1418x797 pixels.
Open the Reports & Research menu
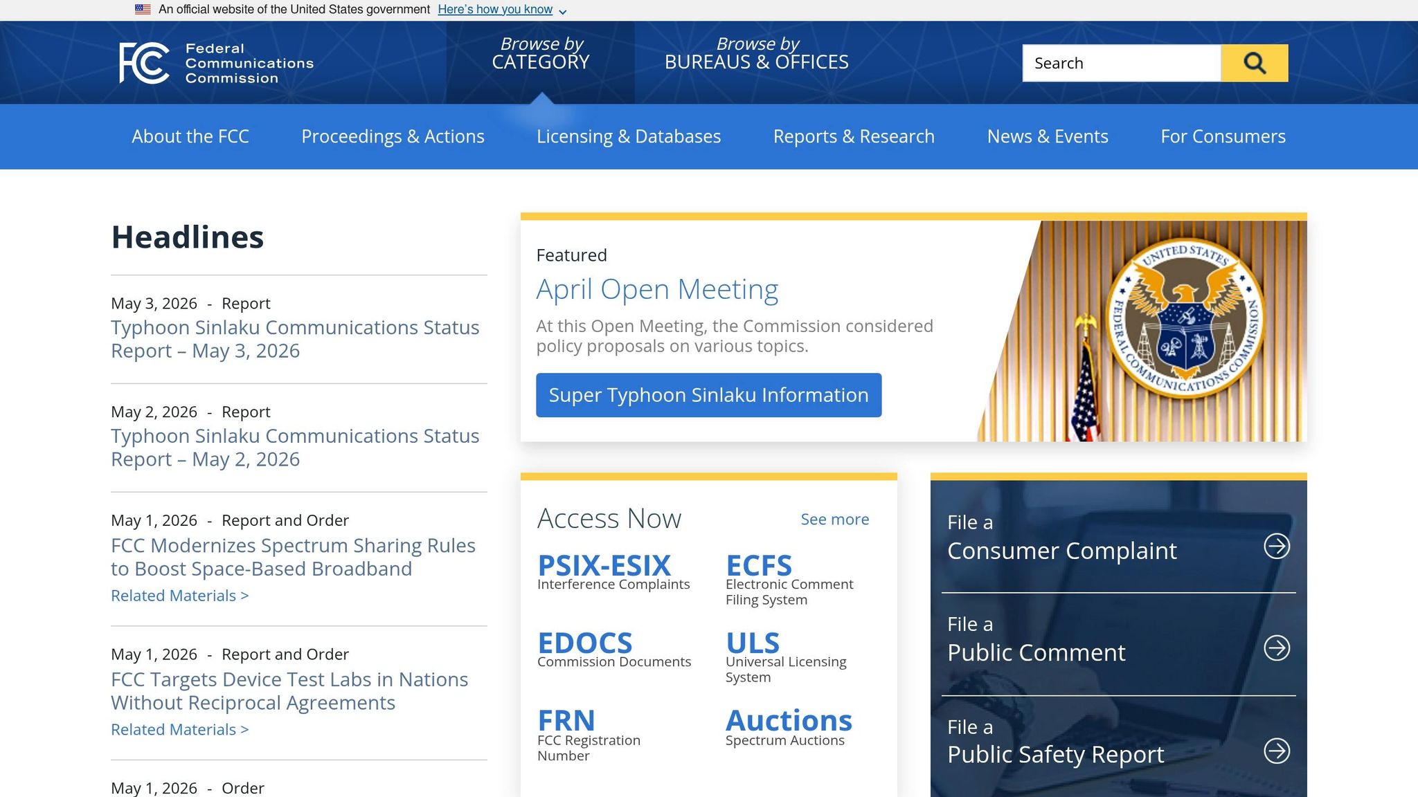[x=854, y=136]
